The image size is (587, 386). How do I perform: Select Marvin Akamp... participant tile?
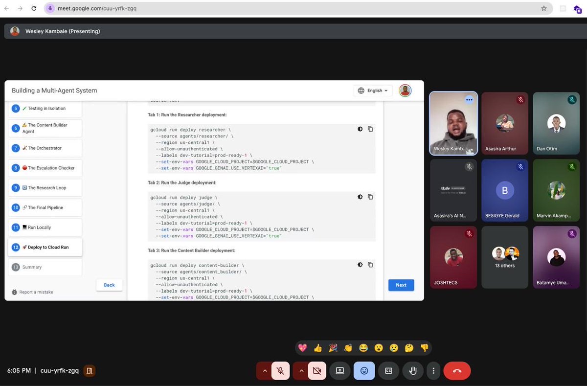pos(556,191)
